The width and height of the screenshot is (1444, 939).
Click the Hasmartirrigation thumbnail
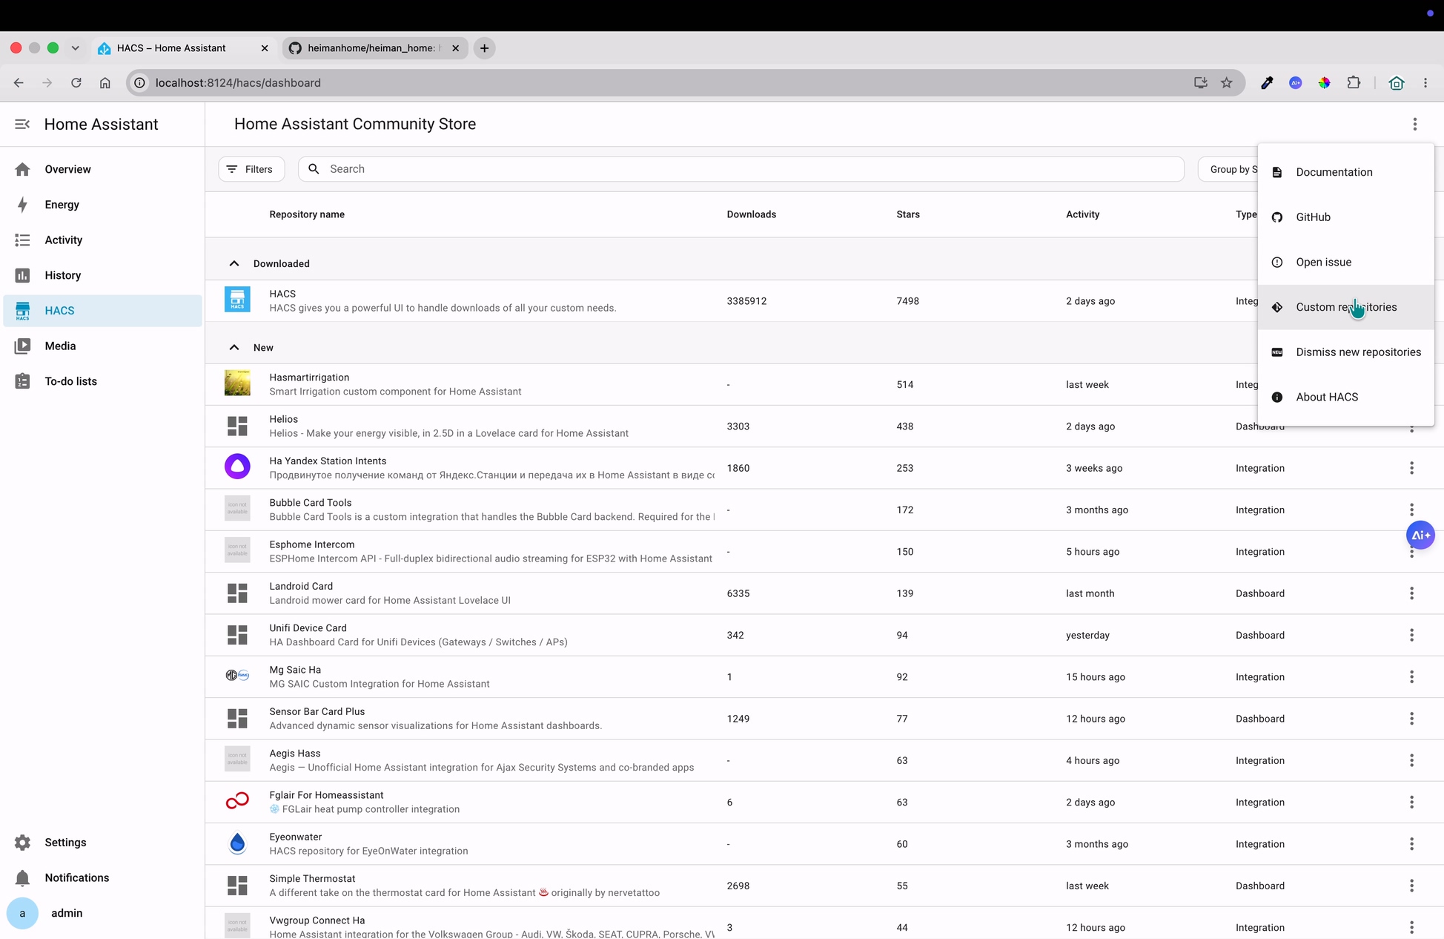(x=237, y=383)
